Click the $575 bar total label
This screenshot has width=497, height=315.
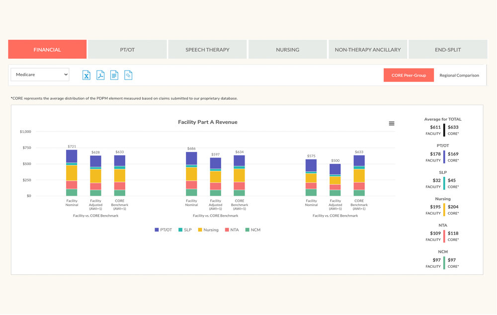pos(311,156)
